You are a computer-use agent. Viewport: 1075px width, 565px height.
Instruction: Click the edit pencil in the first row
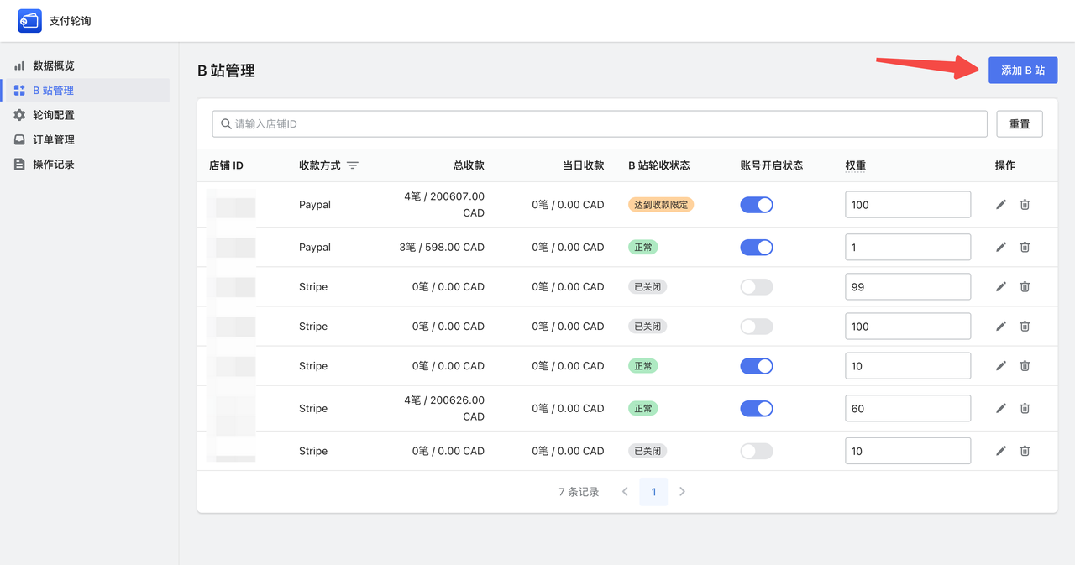1000,205
